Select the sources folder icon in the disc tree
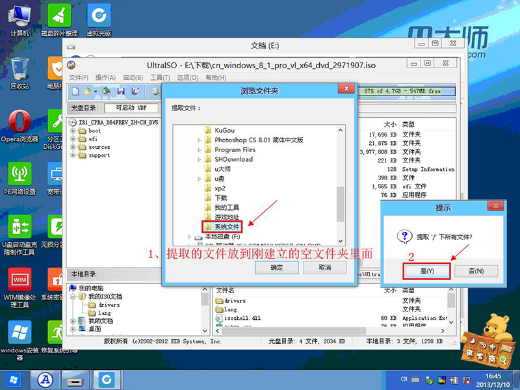This screenshot has height=390, width=520. pos(83,148)
